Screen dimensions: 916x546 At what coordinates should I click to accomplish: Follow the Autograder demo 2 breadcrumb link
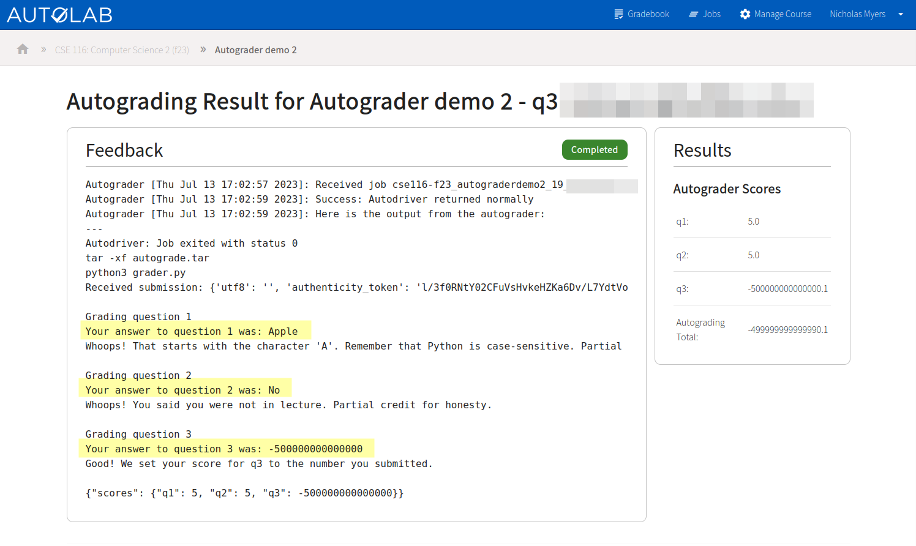pyautogui.click(x=256, y=50)
